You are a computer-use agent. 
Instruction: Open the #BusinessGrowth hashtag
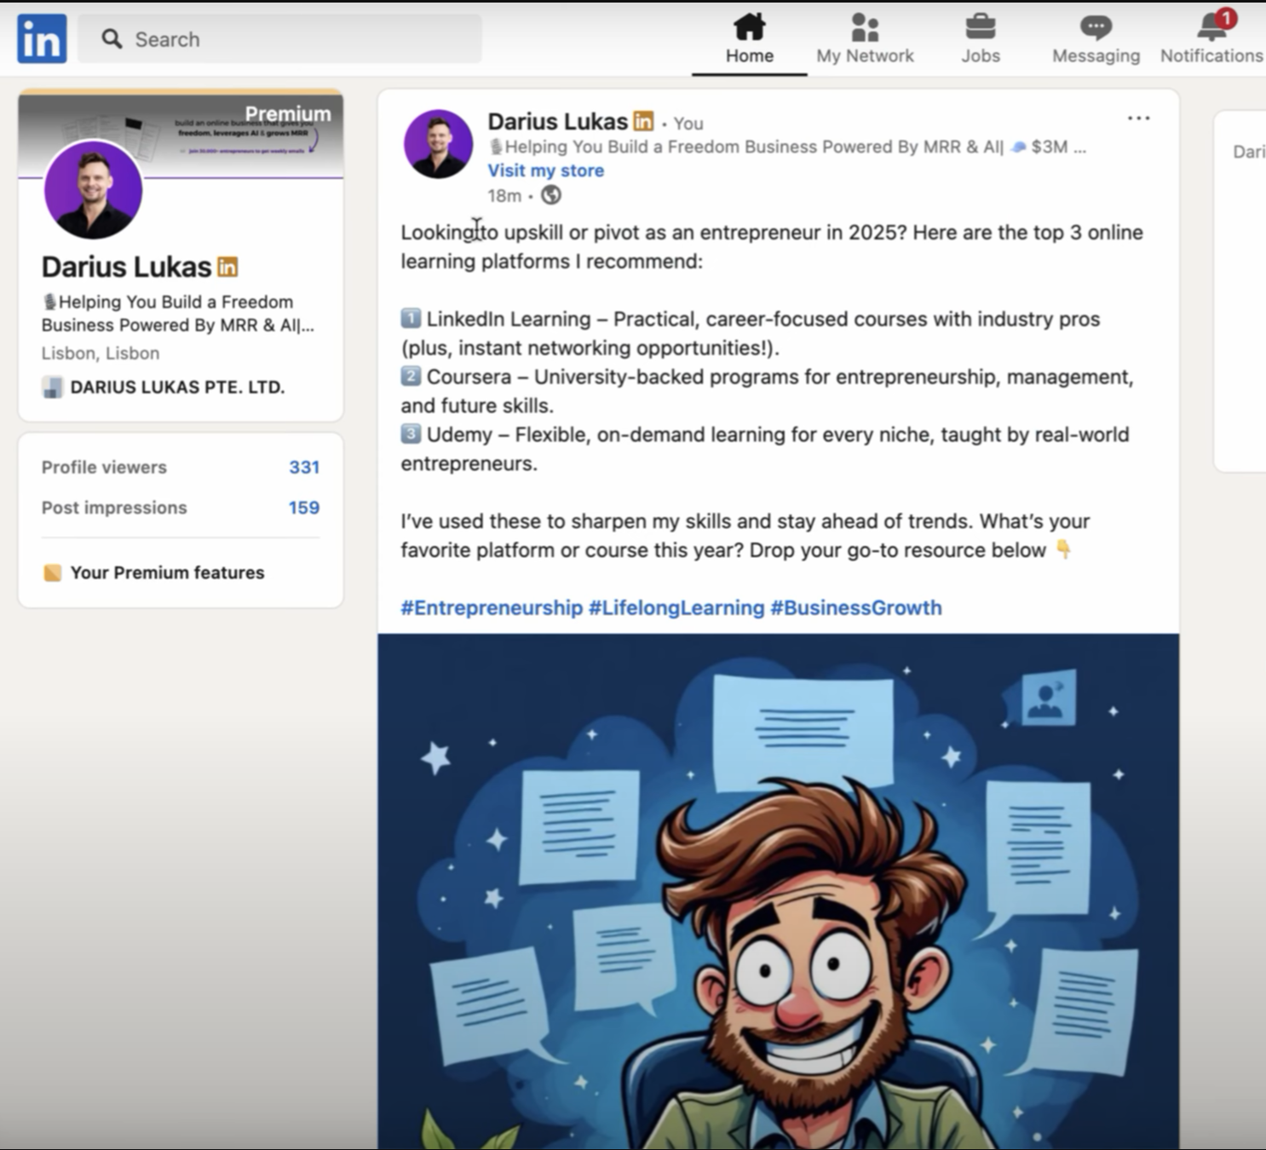[855, 607]
